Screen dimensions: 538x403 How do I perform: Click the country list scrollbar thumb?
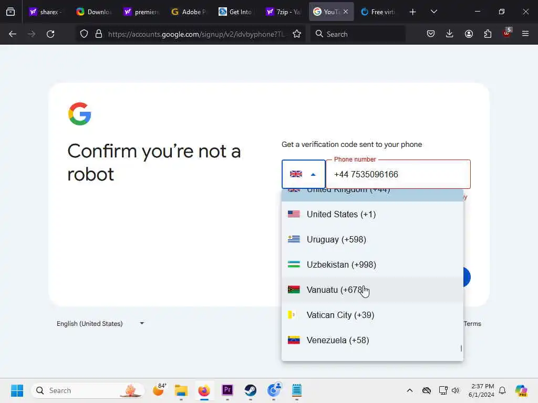pyautogui.click(x=461, y=348)
